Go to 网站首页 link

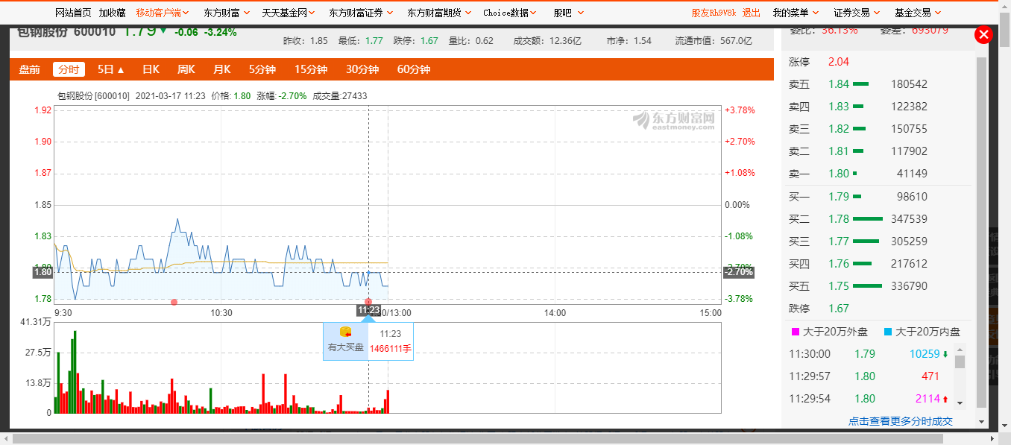click(x=73, y=13)
